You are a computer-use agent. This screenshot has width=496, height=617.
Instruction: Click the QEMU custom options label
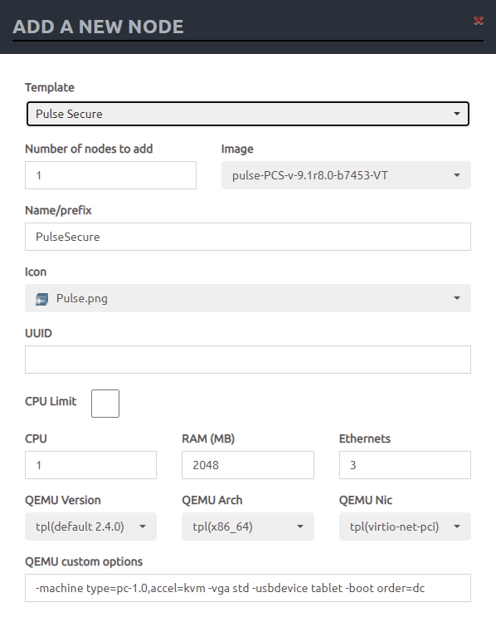coord(84,561)
